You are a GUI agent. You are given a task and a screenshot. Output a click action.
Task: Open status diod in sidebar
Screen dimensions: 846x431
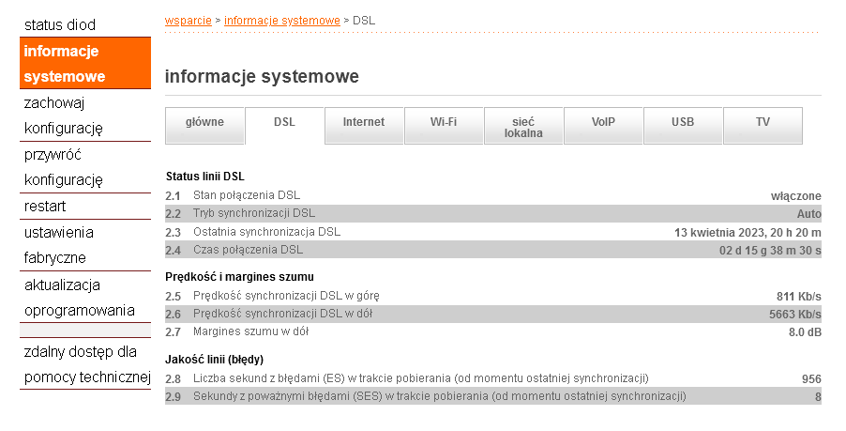tap(60, 24)
